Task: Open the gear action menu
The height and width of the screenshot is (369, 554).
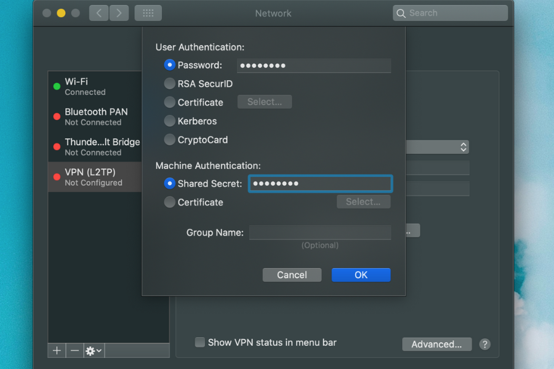Action: (94, 351)
